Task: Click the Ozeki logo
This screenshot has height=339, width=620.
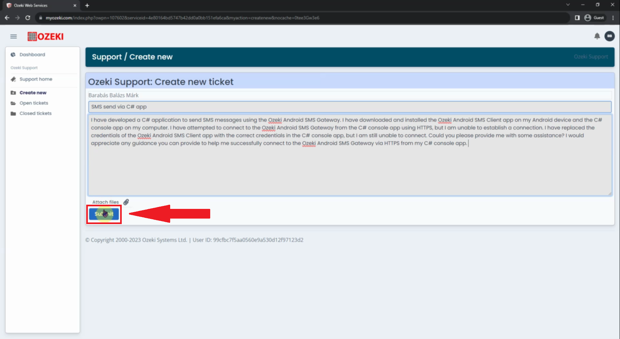Action: coord(46,36)
